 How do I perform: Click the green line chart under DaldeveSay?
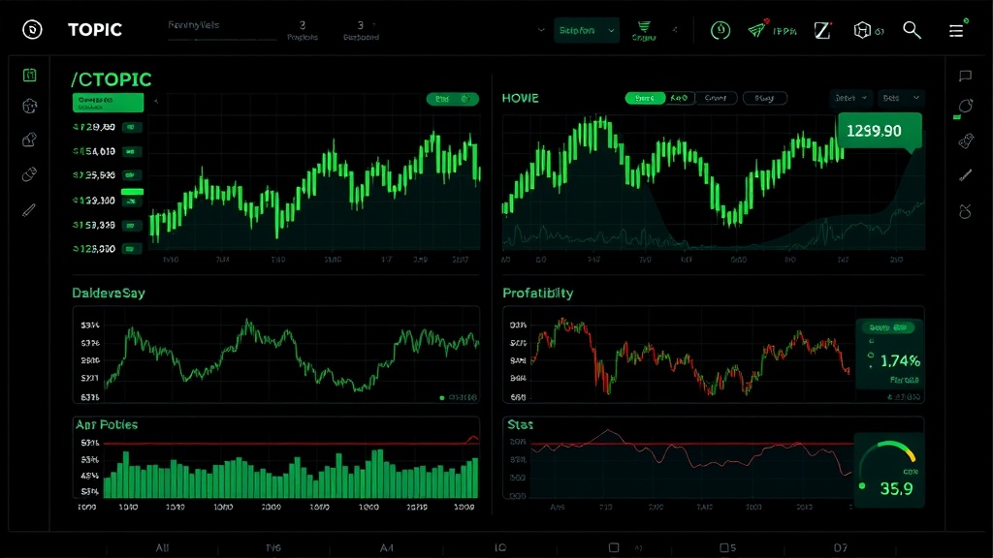pos(291,356)
